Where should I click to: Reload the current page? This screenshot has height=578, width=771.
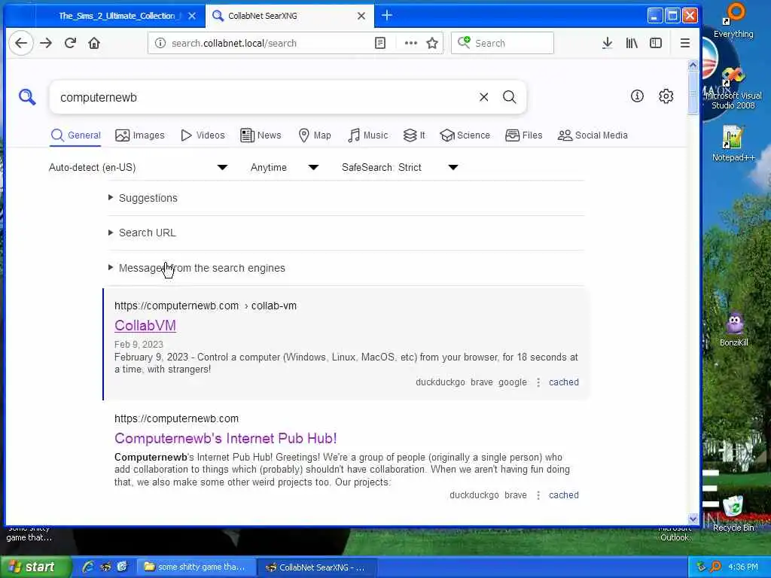70,43
